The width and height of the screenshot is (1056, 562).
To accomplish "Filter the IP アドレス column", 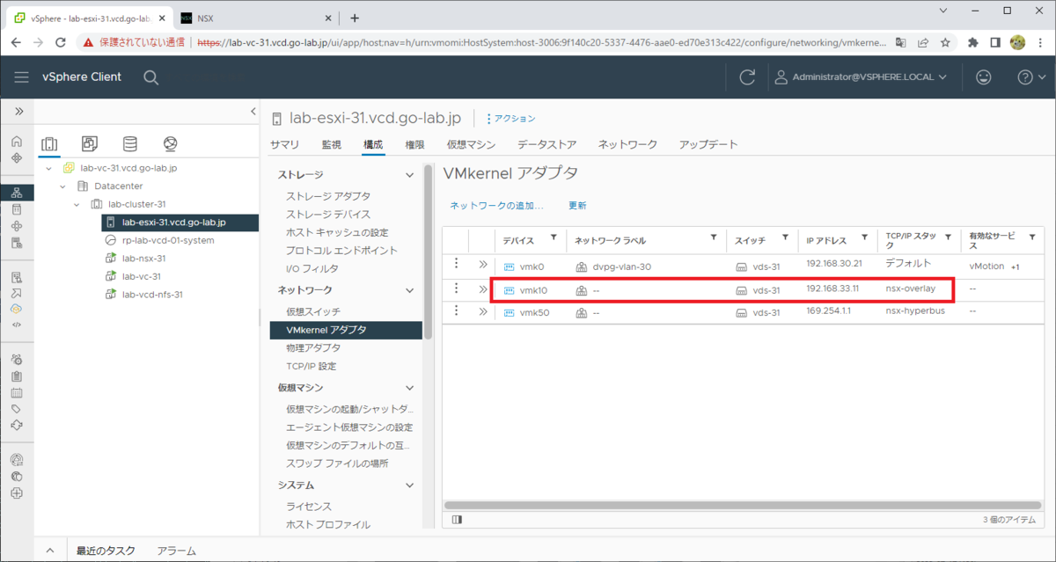I will click(865, 237).
